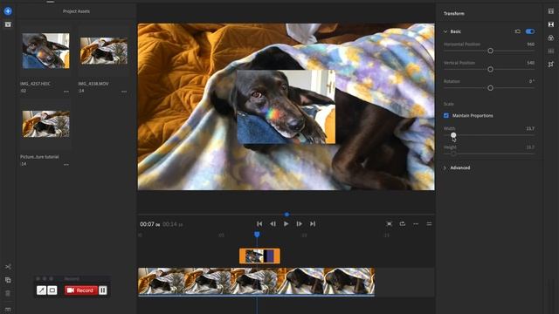
Task: Select the orange overlay clip on timeline
Action: tap(259, 256)
